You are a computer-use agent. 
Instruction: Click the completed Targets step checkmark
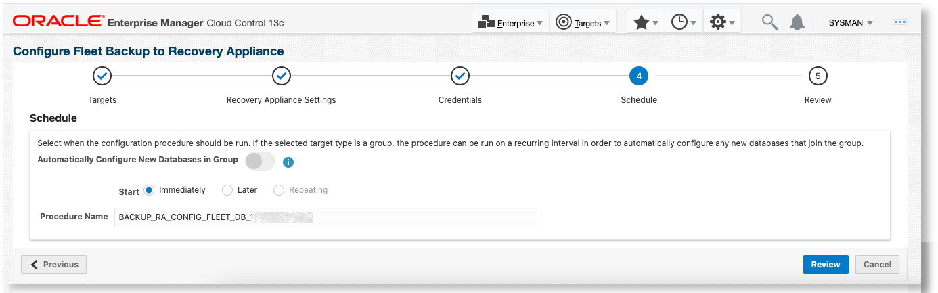[102, 76]
